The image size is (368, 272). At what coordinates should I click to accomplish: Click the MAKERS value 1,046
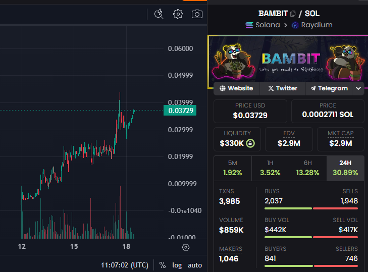click(x=229, y=258)
